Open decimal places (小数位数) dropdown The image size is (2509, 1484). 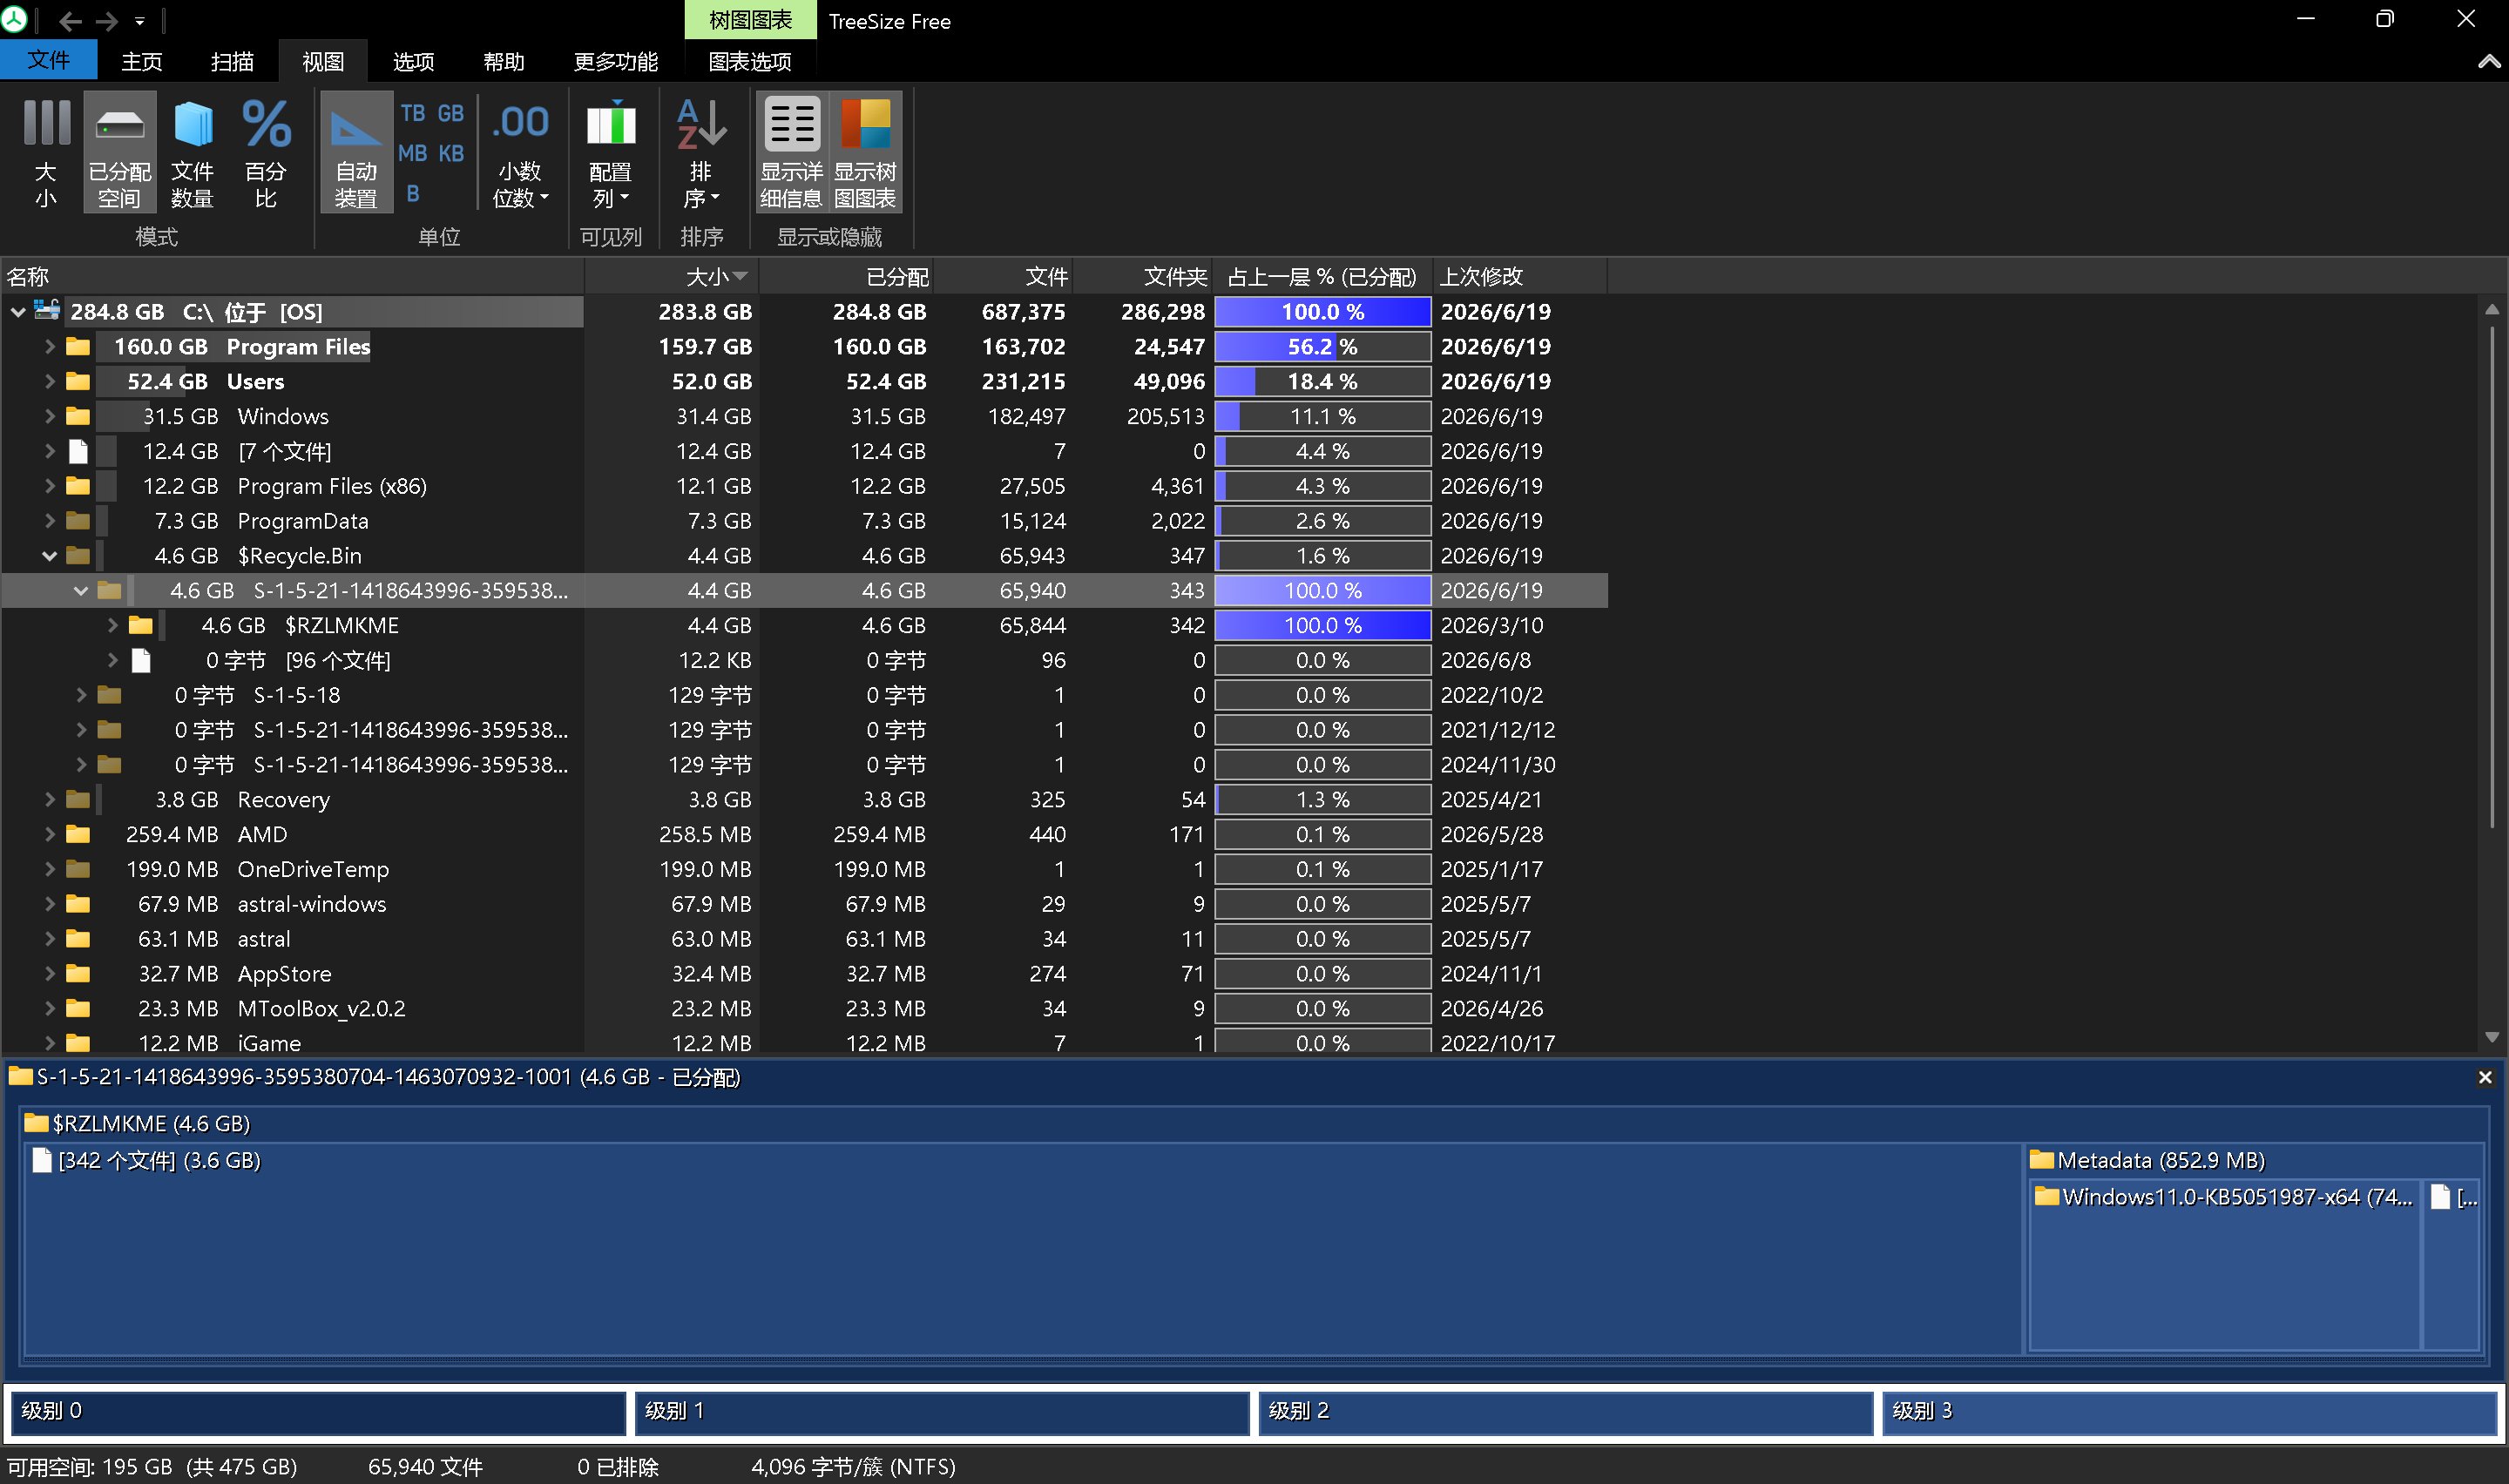[x=521, y=152]
